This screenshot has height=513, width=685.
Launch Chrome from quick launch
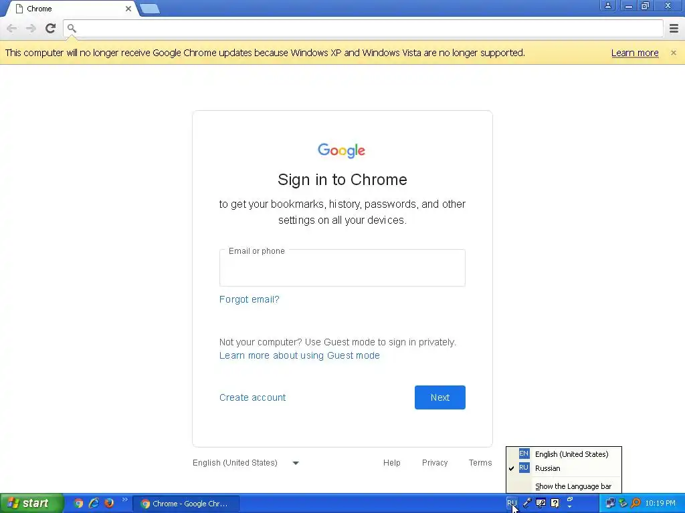pyautogui.click(x=78, y=504)
